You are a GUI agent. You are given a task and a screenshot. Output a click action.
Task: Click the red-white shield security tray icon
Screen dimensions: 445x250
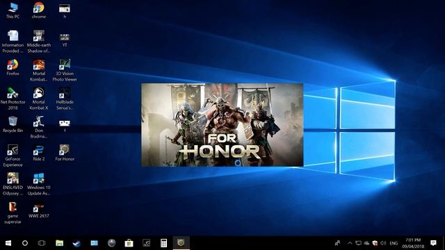[x=375, y=243]
